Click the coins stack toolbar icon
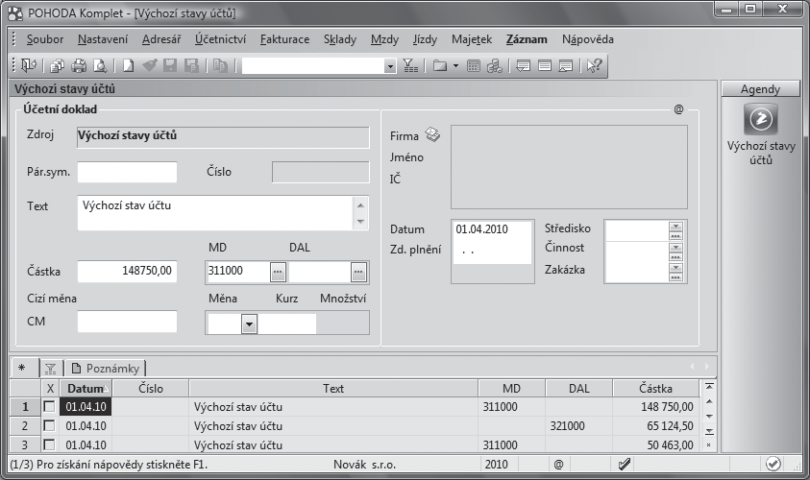This screenshot has width=810, height=480. coord(495,66)
